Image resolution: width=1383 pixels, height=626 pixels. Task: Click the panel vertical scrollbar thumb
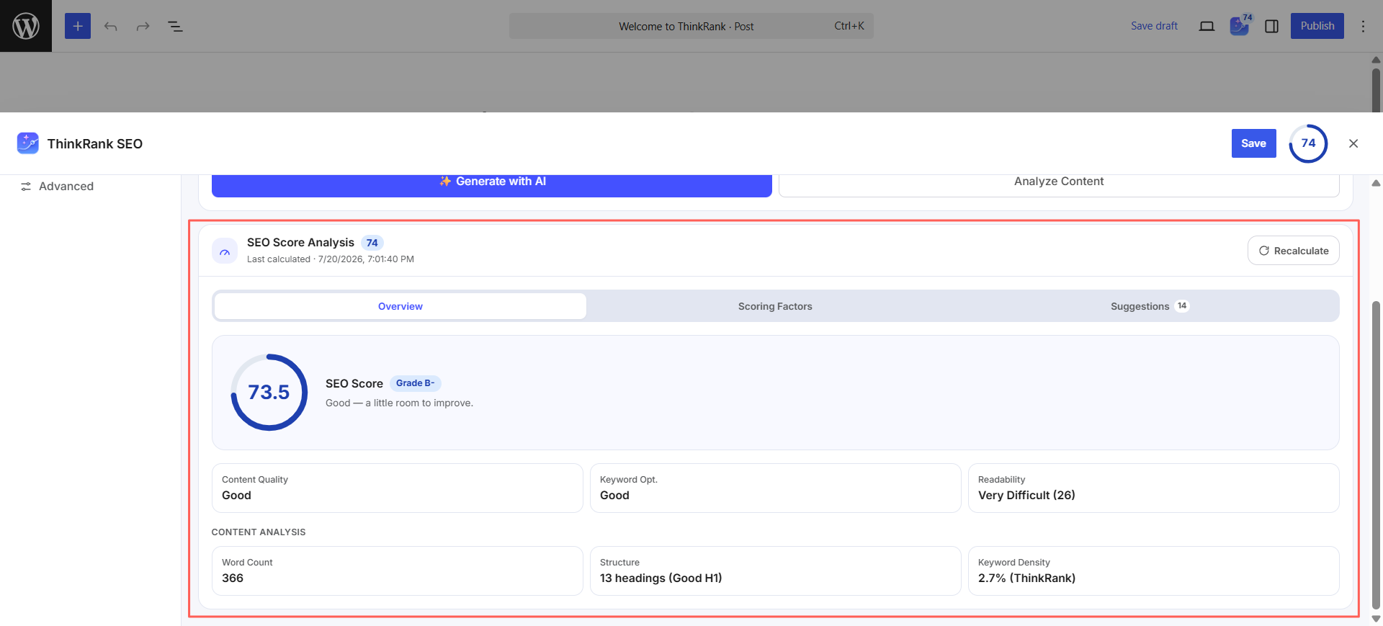pyautogui.click(x=1376, y=455)
